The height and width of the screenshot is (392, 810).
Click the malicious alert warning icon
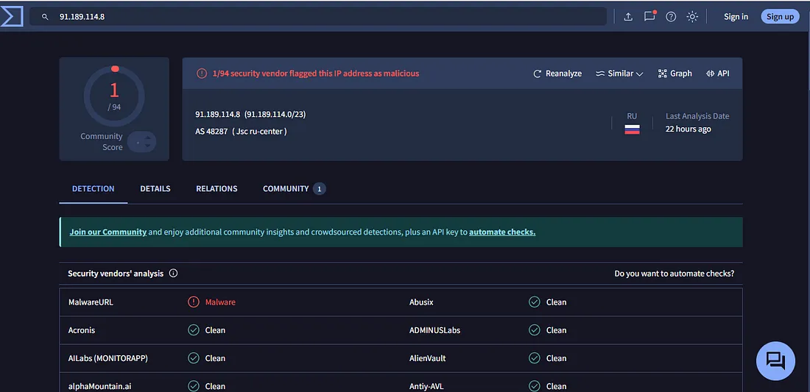click(x=202, y=74)
